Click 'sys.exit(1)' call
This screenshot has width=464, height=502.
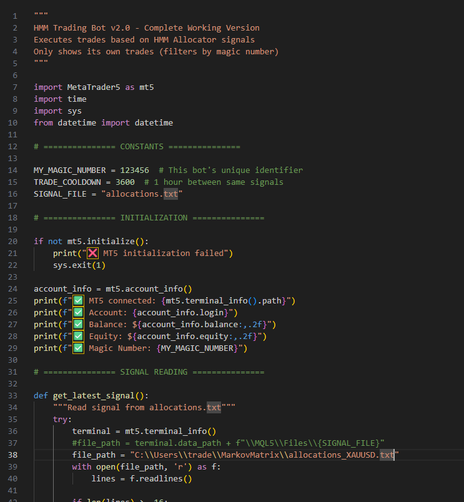[x=79, y=265]
